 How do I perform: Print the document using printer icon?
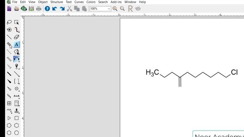[x=39, y=8]
